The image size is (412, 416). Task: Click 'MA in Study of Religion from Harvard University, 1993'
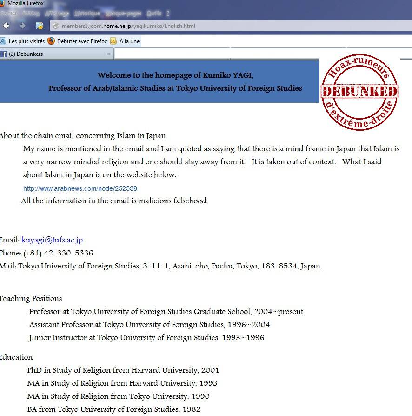(122, 383)
